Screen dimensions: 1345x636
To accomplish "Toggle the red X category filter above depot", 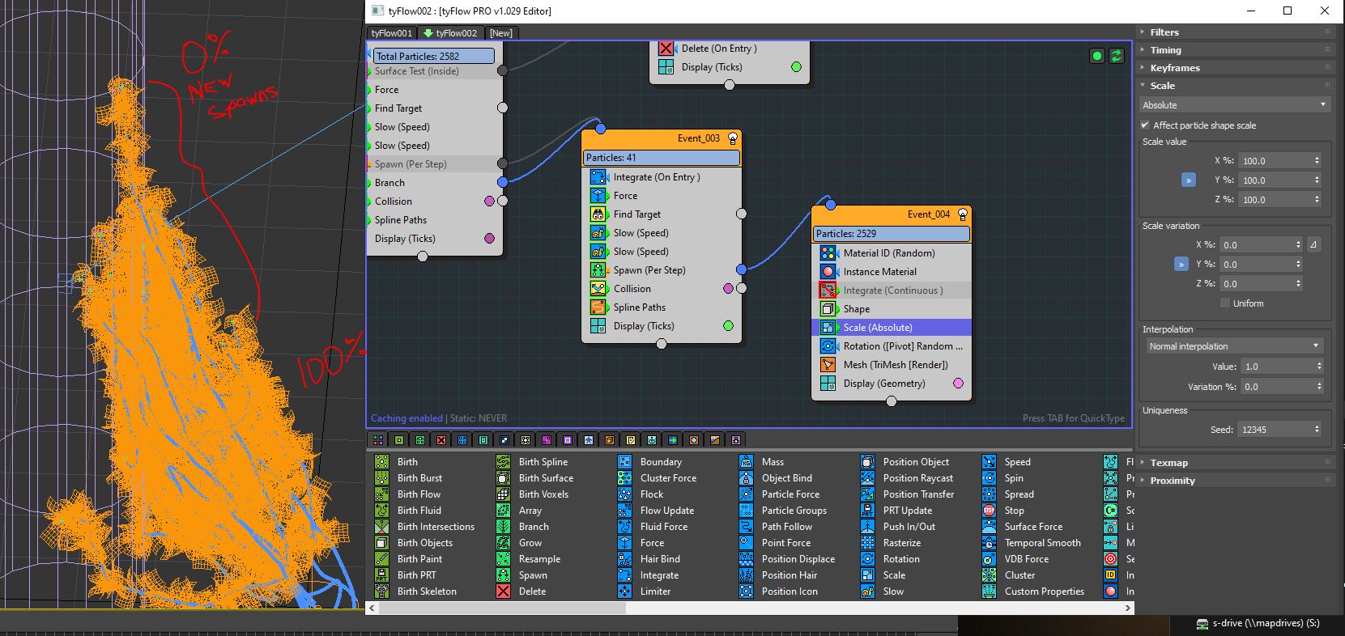I will (441, 440).
